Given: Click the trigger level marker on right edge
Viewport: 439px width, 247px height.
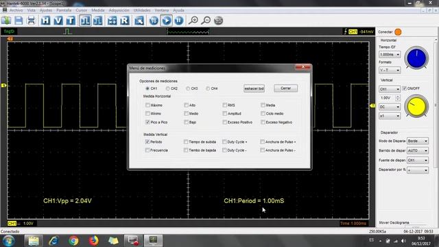Looking at the screenshot, I should point(372,106).
